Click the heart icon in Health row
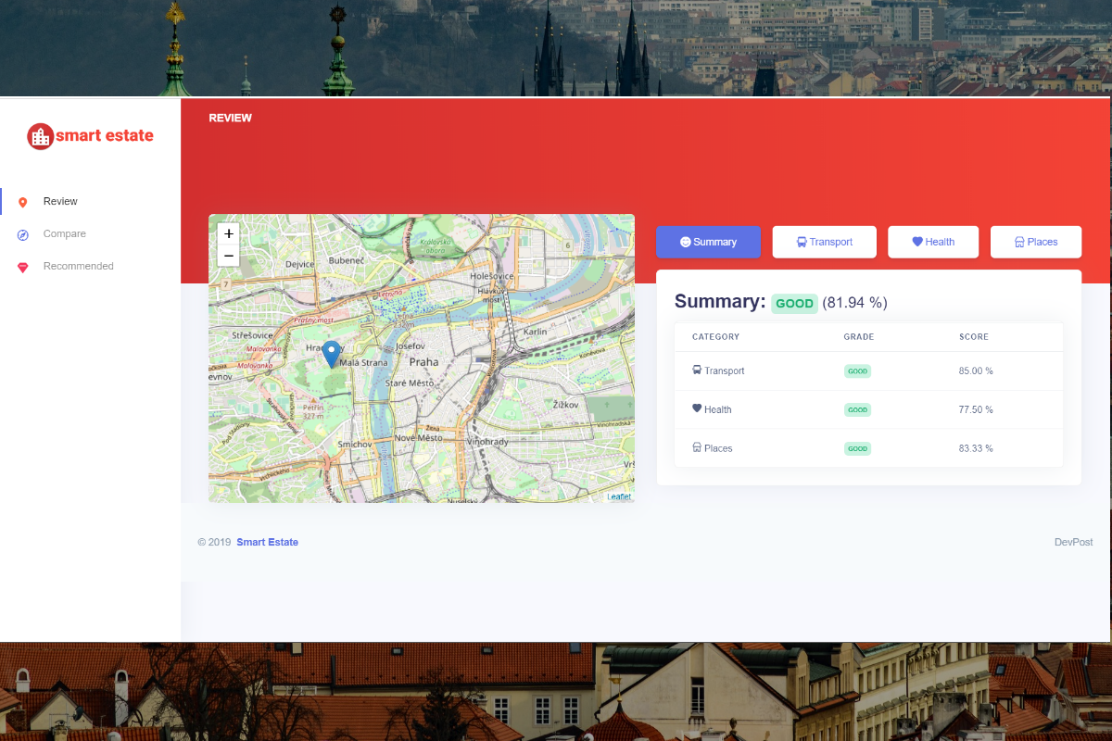The image size is (1112, 741). 697,408
